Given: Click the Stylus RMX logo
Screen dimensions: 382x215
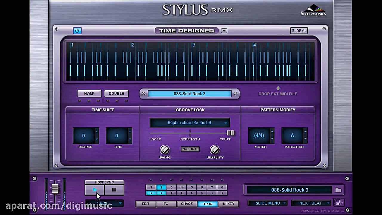Looking at the screenshot, I should point(197,10).
